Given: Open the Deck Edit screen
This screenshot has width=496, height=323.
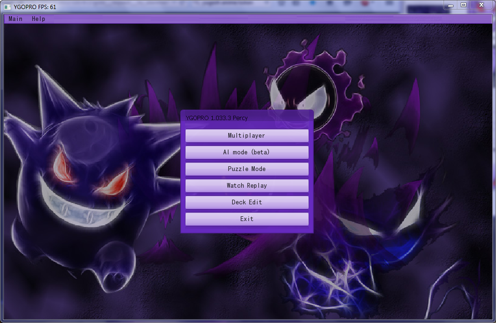Looking at the screenshot, I should (247, 202).
